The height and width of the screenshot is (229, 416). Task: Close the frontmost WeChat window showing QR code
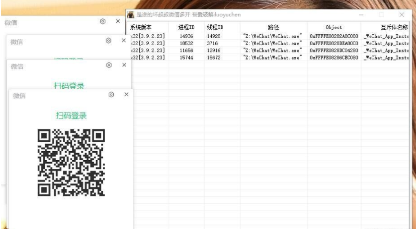click(126, 94)
